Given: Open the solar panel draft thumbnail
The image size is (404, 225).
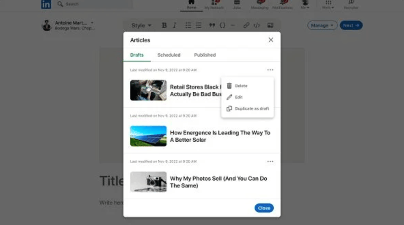Looking at the screenshot, I should [x=148, y=136].
